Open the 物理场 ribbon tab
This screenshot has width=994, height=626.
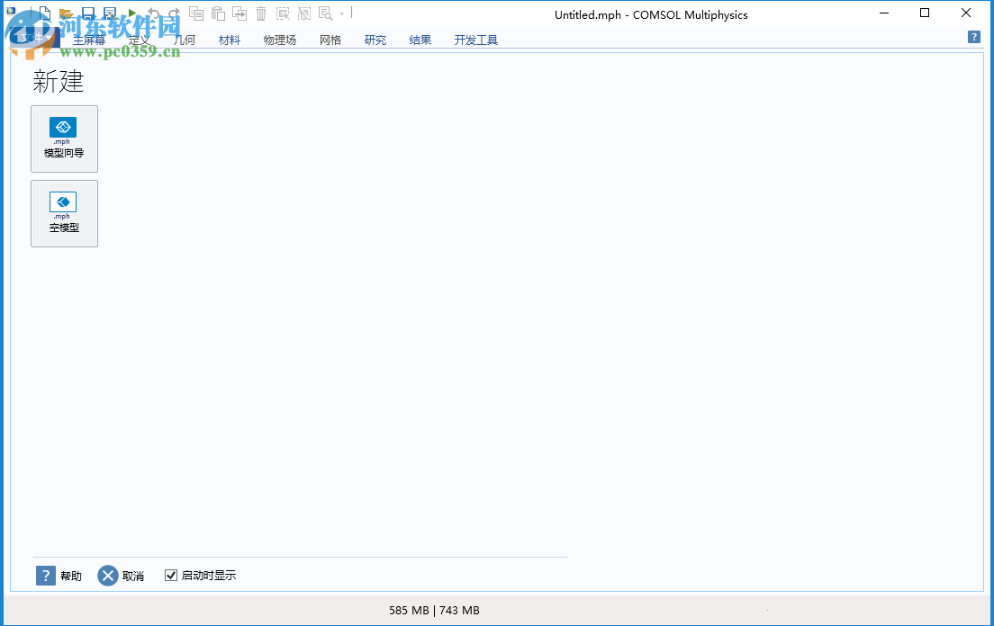(279, 40)
